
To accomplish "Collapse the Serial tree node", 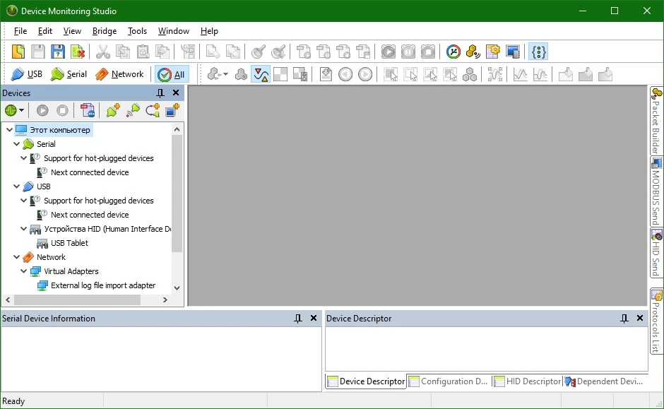I will [x=16, y=144].
